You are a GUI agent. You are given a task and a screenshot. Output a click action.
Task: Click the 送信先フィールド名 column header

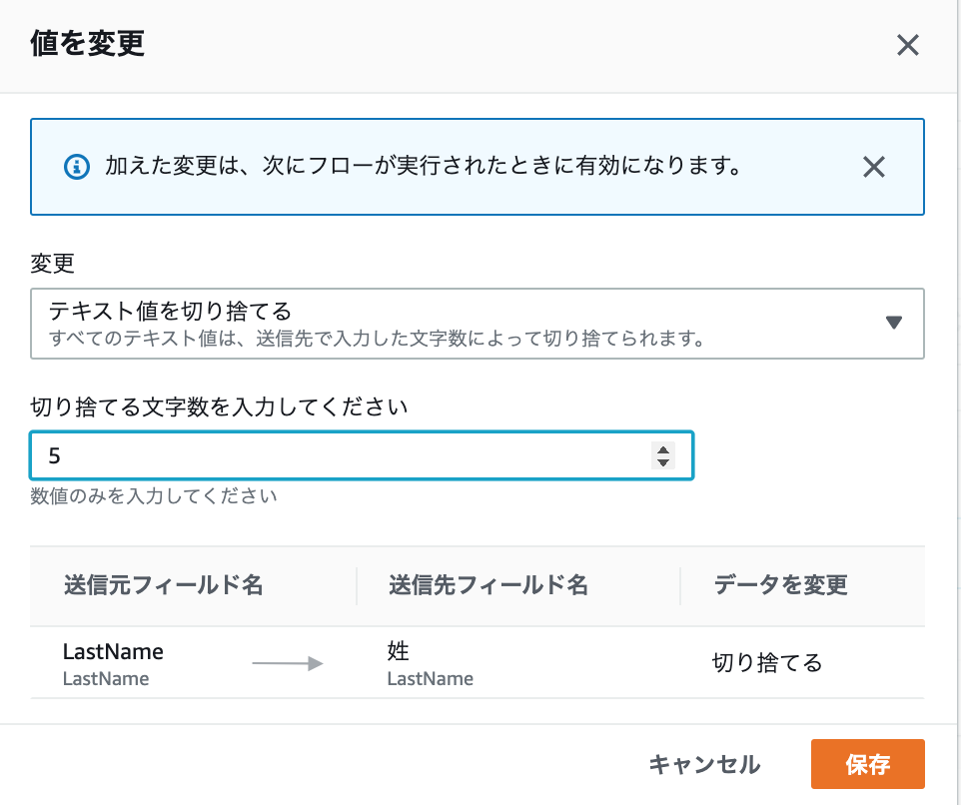487,585
